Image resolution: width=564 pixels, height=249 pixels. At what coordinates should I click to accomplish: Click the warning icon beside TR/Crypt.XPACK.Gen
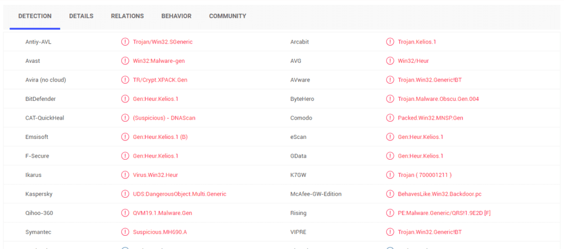pos(125,80)
